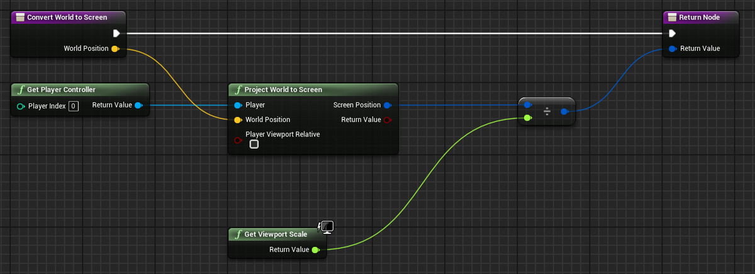Select the Player input pin on Project World to Screen

point(238,105)
